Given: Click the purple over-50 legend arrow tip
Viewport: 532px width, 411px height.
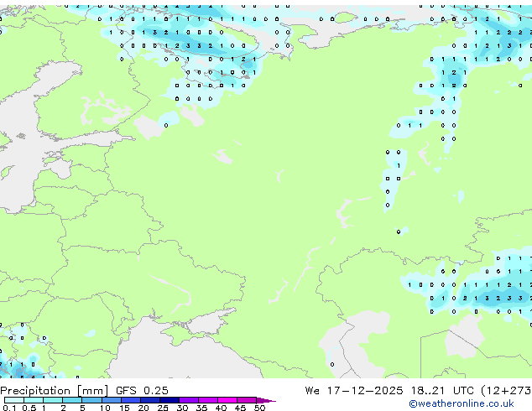Looking at the screenshot, I should click(x=266, y=401).
